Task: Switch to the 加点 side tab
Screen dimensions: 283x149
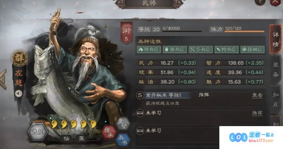Action: 276,100
